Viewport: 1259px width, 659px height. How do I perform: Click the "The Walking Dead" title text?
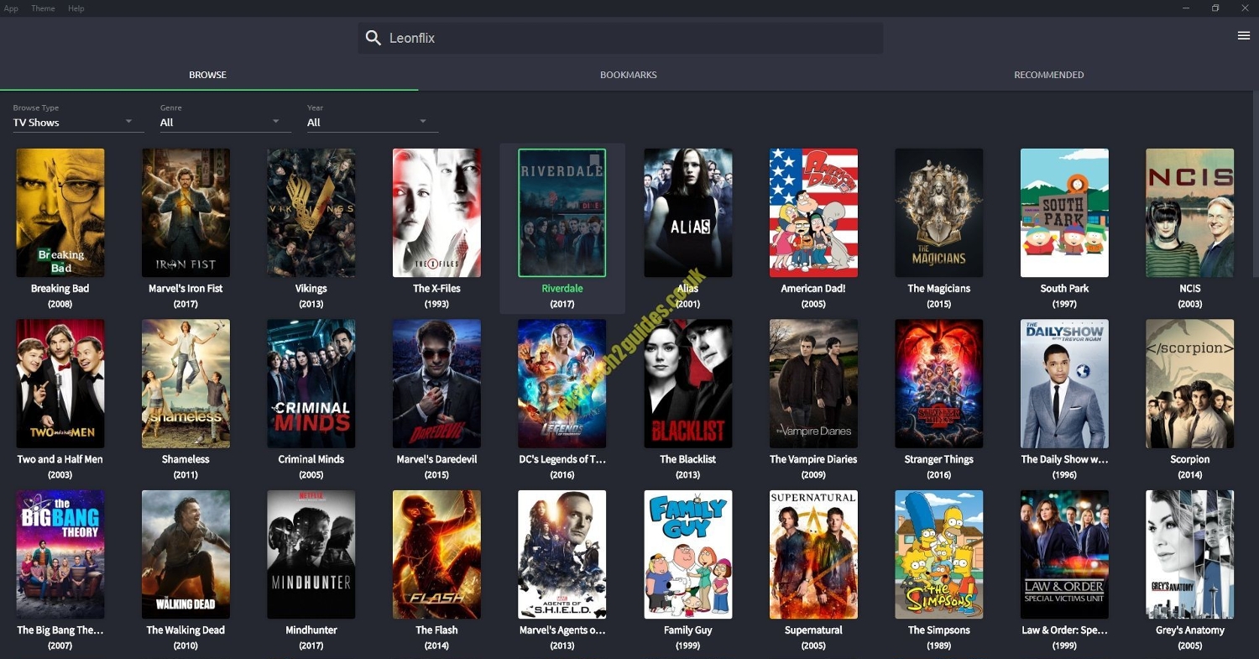click(185, 630)
